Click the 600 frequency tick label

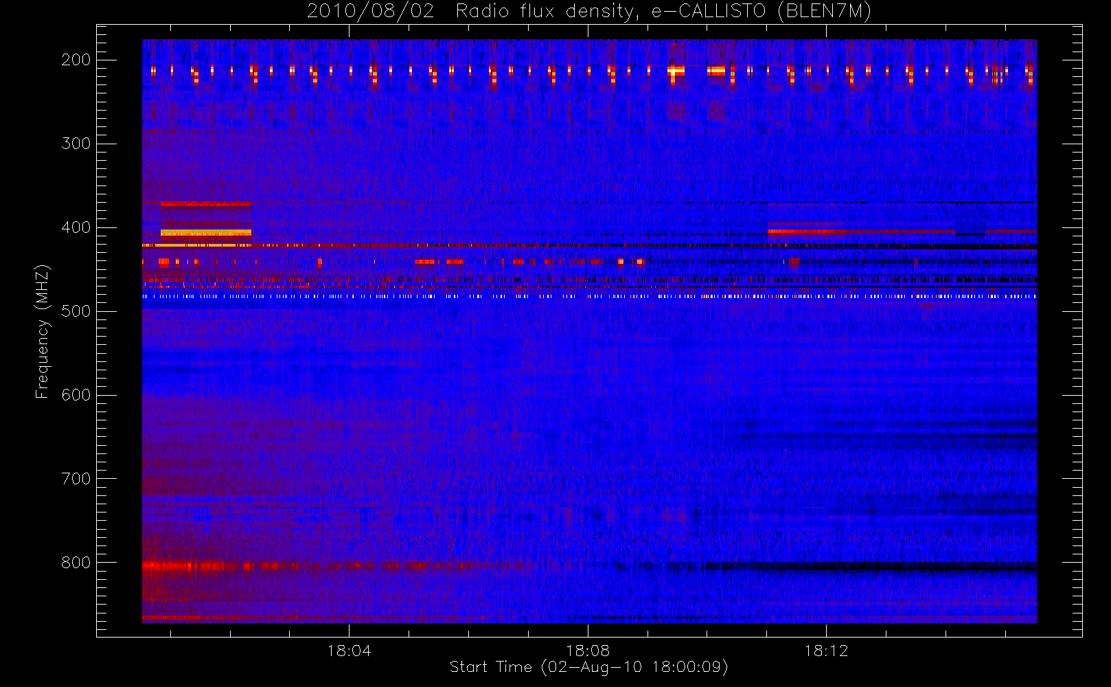click(x=76, y=395)
